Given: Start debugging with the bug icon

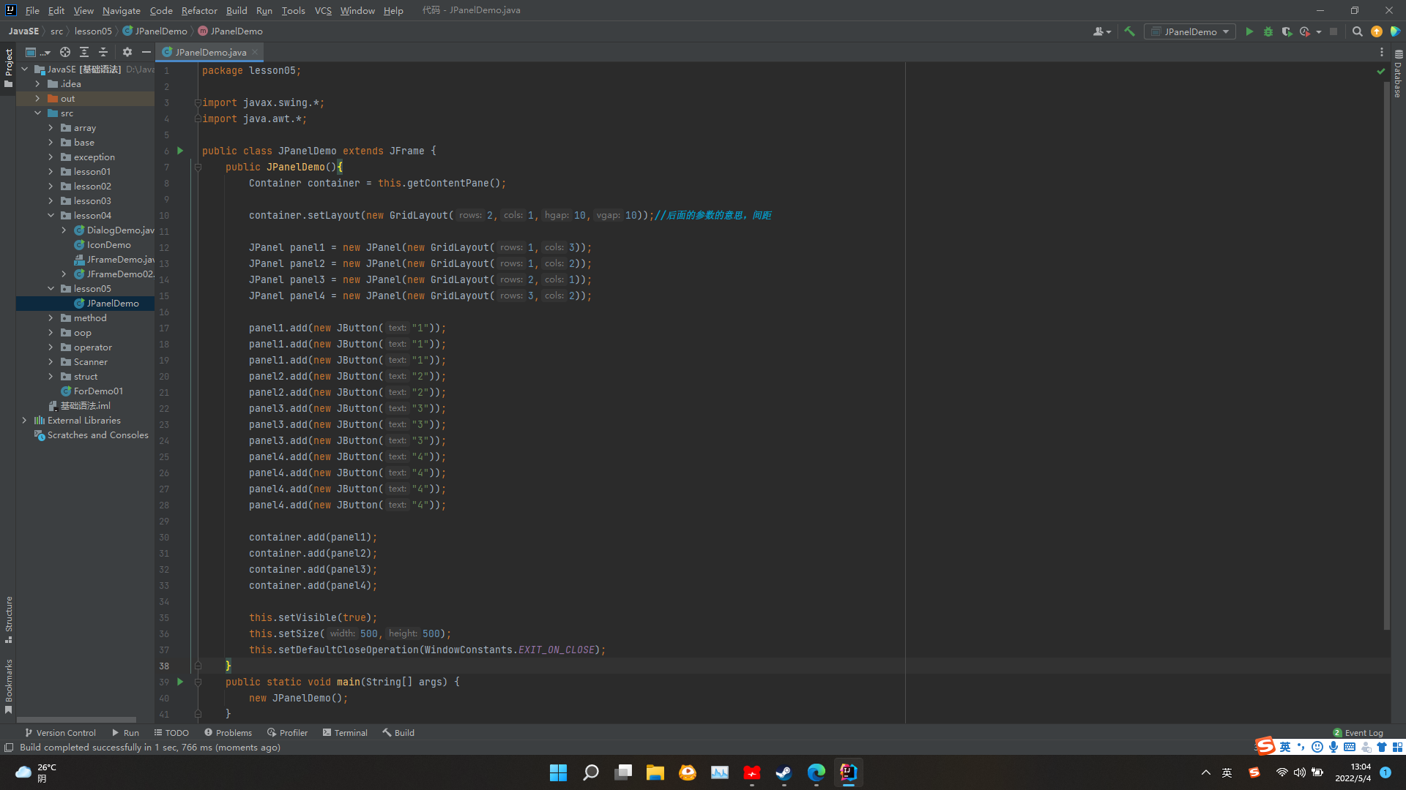Looking at the screenshot, I should tap(1268, 31).
